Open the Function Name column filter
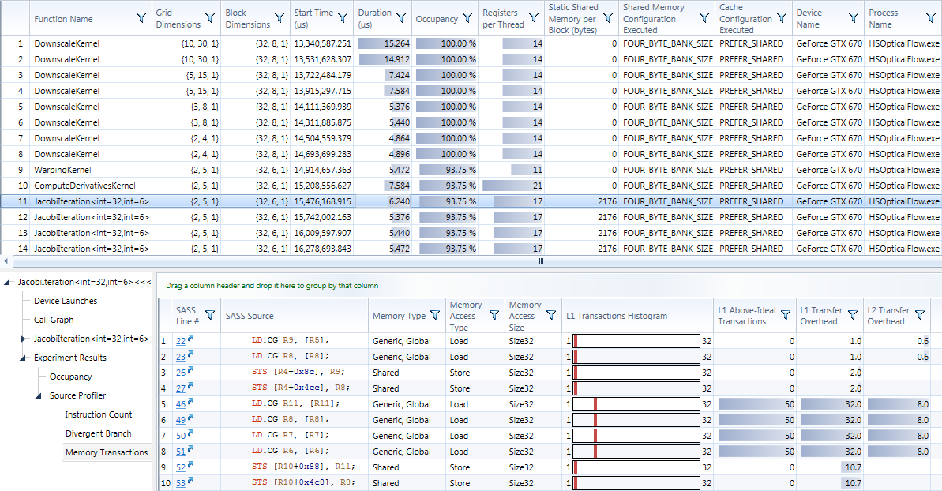 click(x=141, y=18)
